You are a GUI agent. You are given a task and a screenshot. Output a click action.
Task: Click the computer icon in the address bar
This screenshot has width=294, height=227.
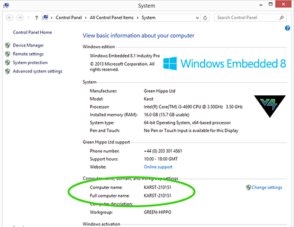coord(45,18)
